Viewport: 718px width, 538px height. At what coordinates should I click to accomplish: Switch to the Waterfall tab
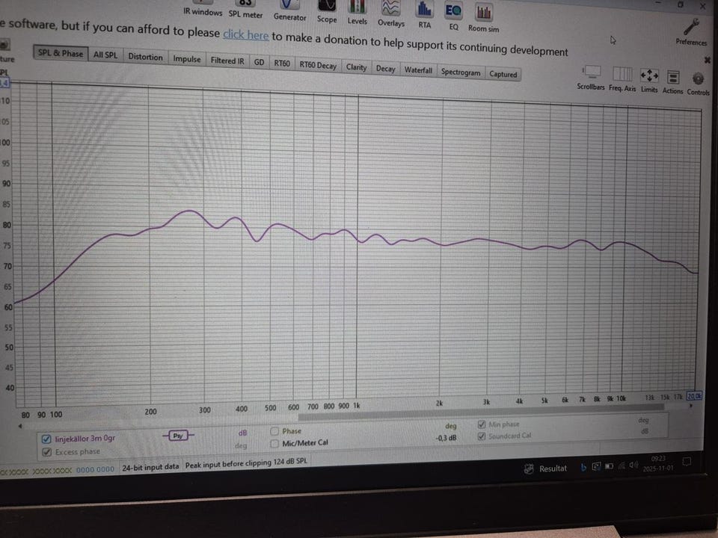418,70
